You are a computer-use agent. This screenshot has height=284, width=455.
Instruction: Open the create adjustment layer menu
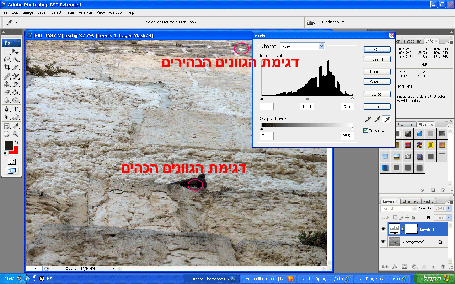pos(414,267)
